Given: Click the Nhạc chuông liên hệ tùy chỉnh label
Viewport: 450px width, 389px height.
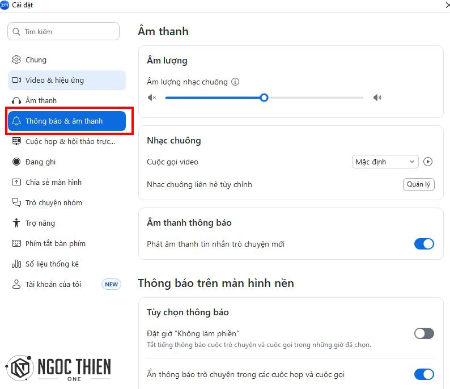Looking at the screenshot, I should (199, 184).
